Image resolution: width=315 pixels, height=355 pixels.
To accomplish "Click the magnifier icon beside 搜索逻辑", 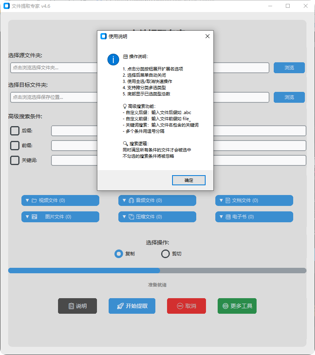I will tap(125, 144).
